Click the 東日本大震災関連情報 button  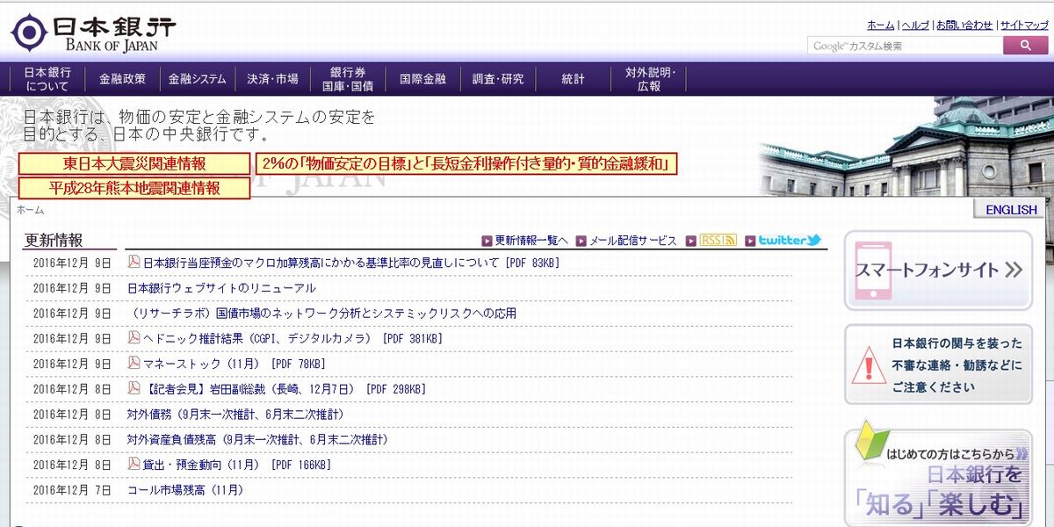coord(134,163)
